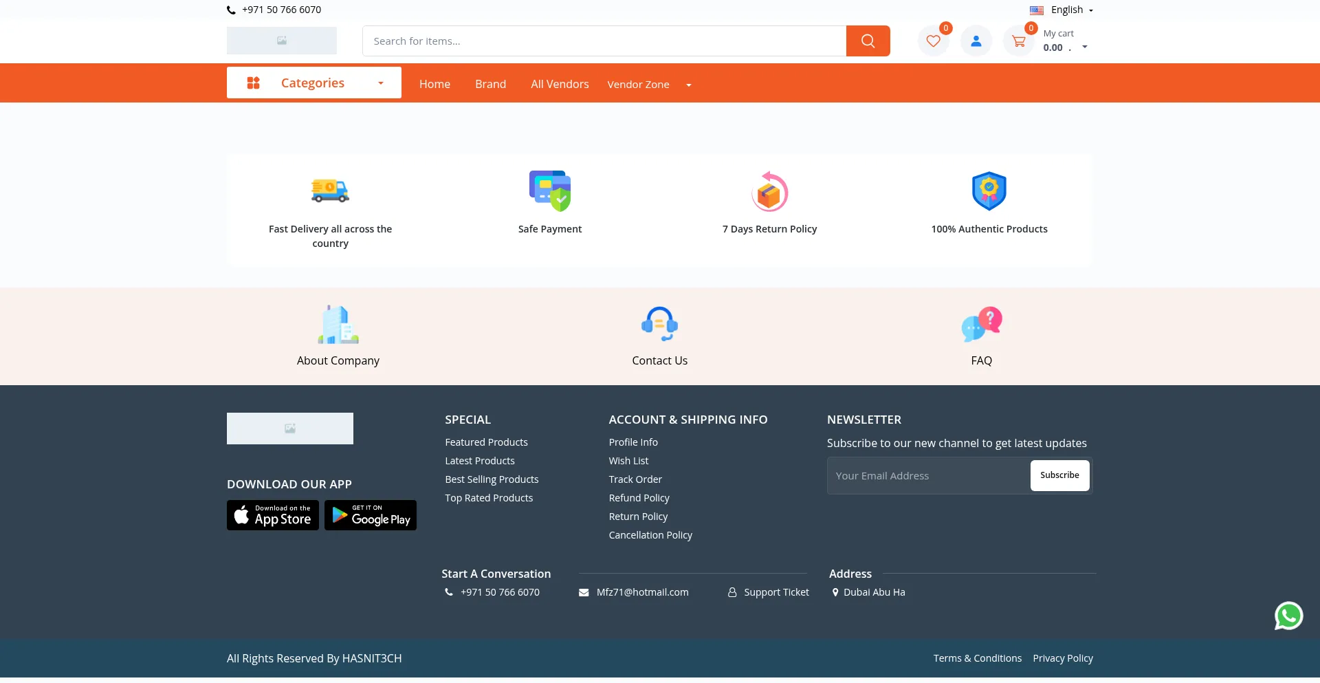Viewport: 1320px width, 683px height.
Task: Expand the Categories dropdown
Action: [314, 83]
